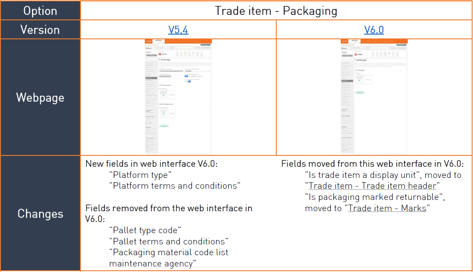Click the green button in V5.4 screenshot

coord(164,126)
